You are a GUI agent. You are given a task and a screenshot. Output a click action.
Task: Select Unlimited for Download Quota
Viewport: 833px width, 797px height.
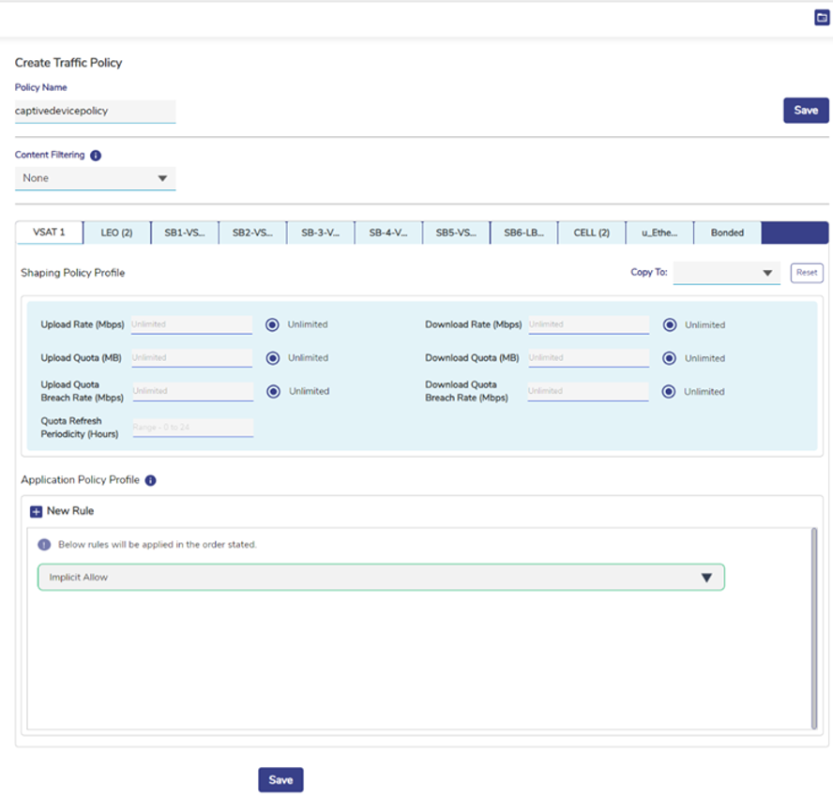(670, 358)
